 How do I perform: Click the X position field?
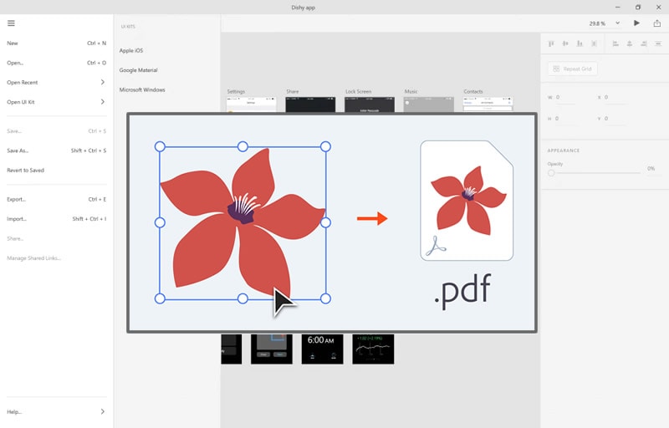click(x=615, y=98)
